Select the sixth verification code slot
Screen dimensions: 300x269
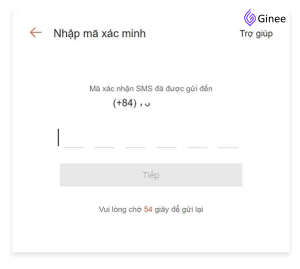[x=228, y=139]
